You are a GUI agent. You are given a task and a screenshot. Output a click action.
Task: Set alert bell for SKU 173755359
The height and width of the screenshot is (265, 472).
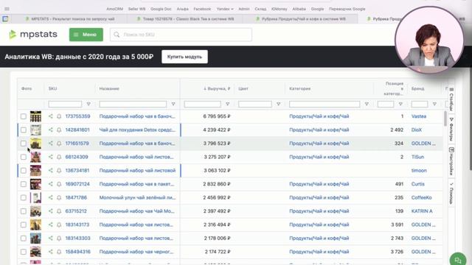click(x=59, y=116)
